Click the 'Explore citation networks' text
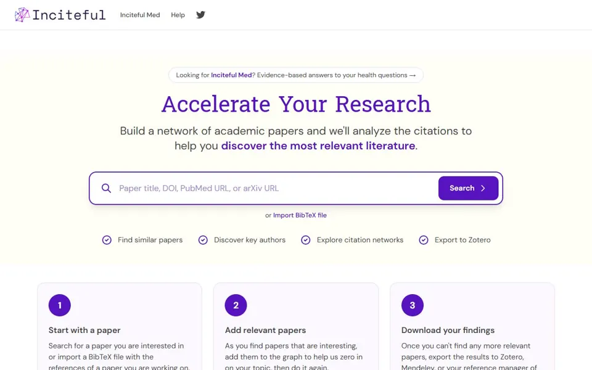This screenshot has height=370, width=592. [x=360, y=240]
